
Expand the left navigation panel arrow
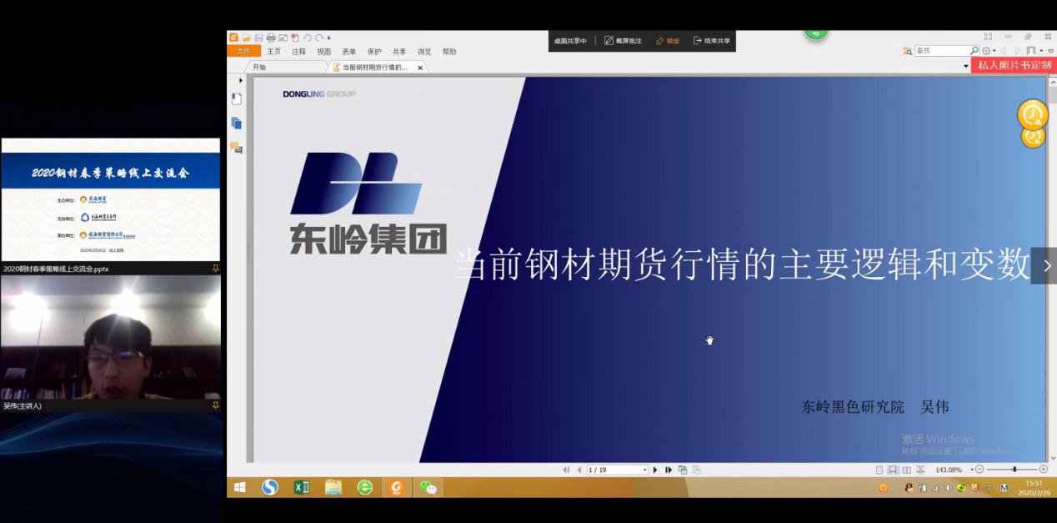point(241,80)
